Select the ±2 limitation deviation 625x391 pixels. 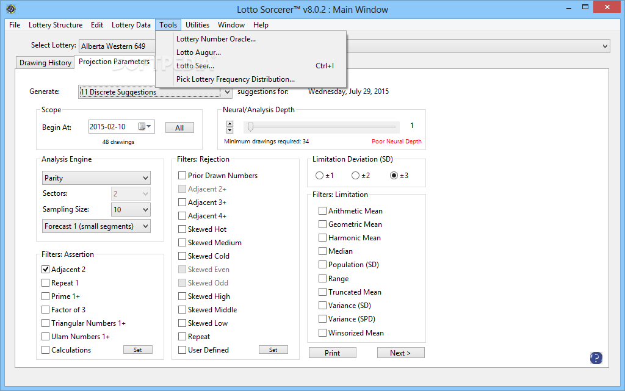tap(356, 176)
